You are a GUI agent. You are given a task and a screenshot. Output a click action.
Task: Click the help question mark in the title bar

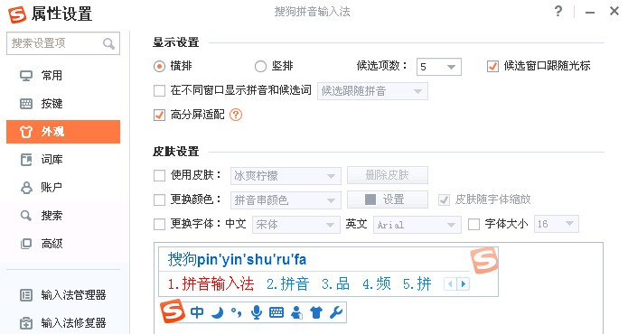[x=558, y=11]
